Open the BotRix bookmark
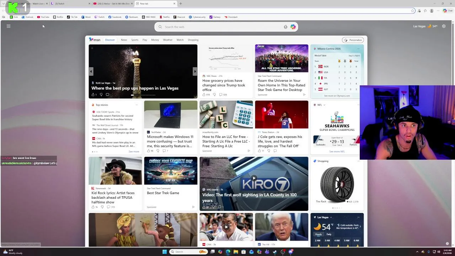 (x=58, y=17)
